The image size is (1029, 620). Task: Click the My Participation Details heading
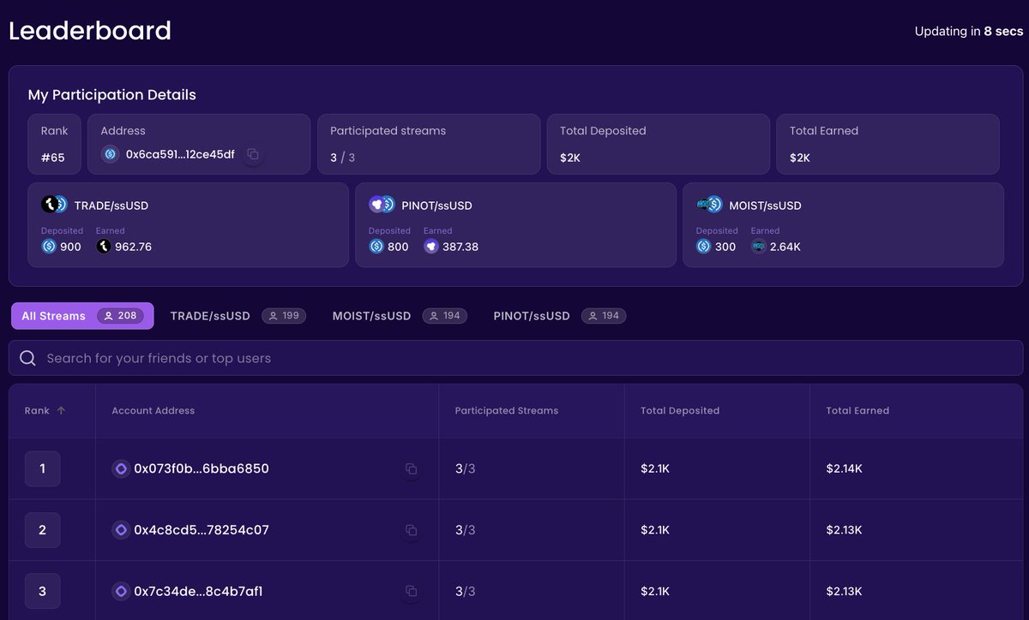[112, 95]
